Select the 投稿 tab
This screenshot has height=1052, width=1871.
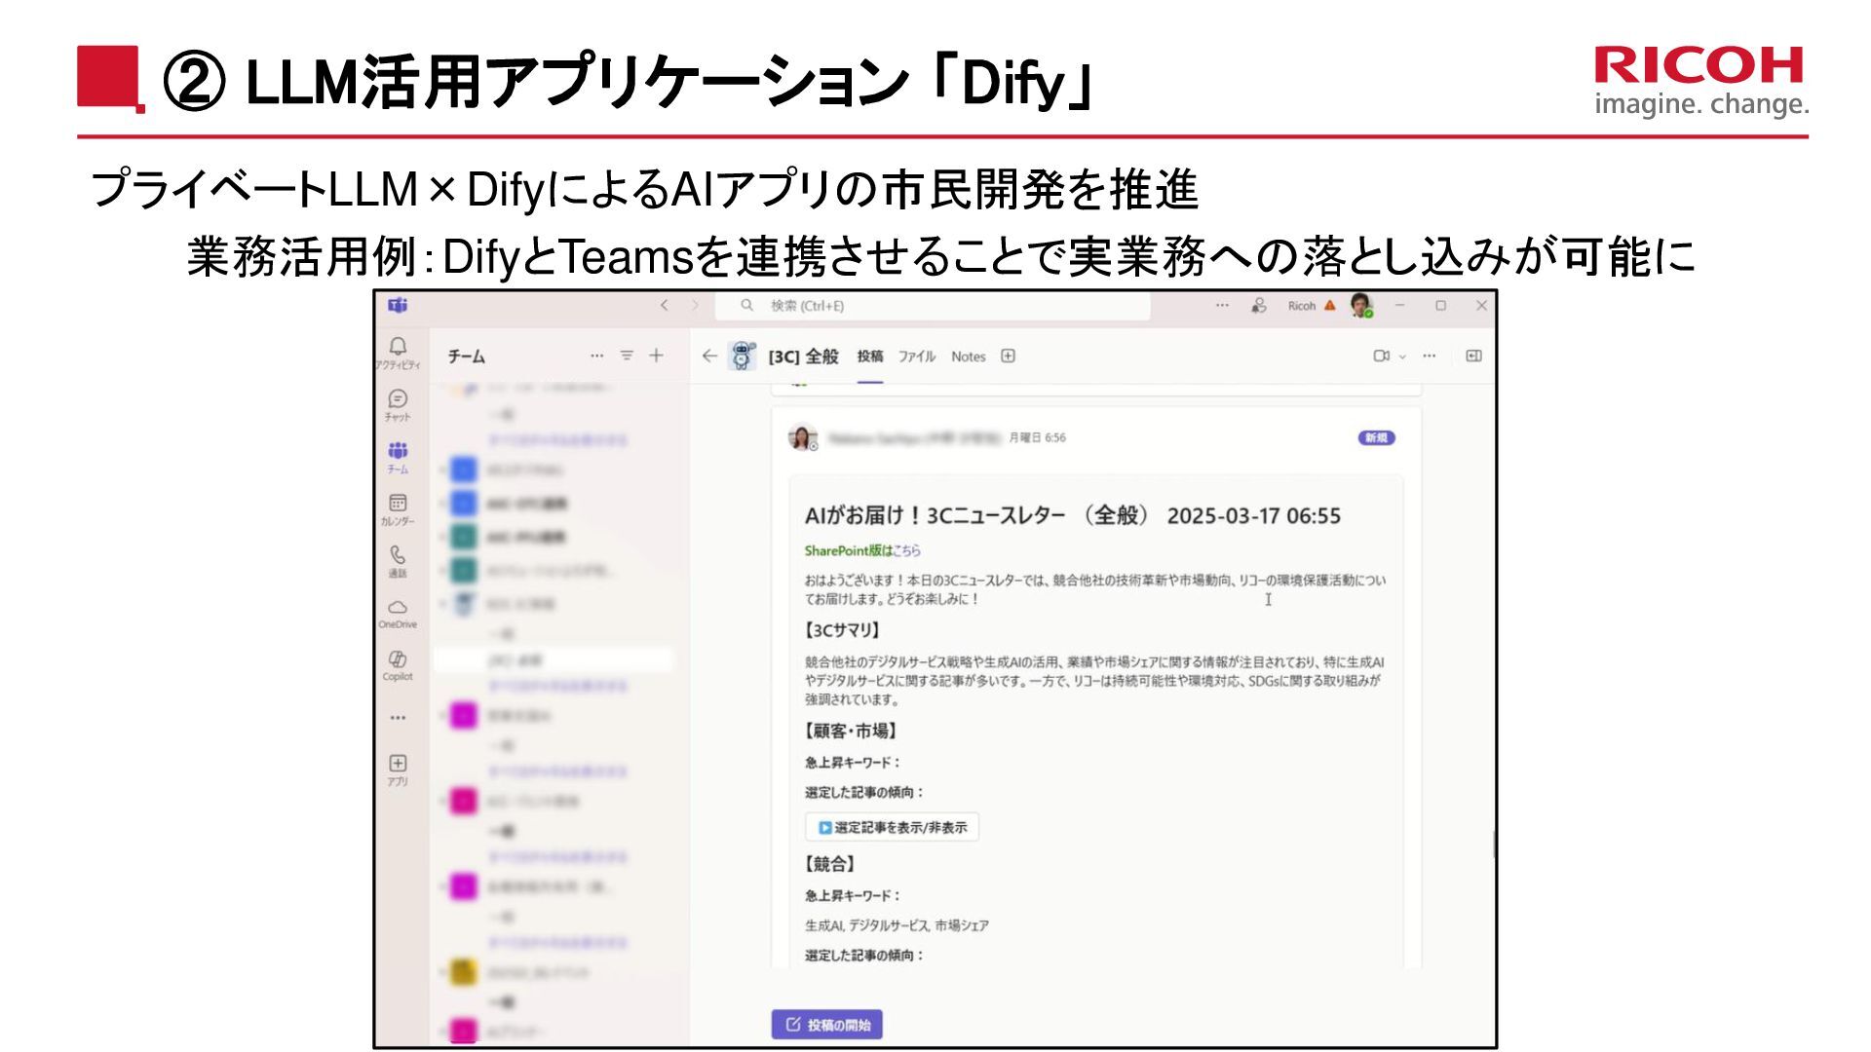pos(870,357)
